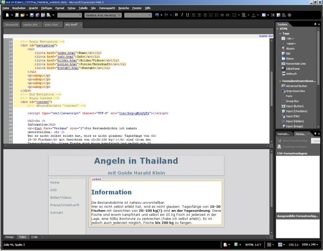The image size is (323, 251).
Task: Click the Bilder/Videos navigation link
Action: [x=61, y=197]
